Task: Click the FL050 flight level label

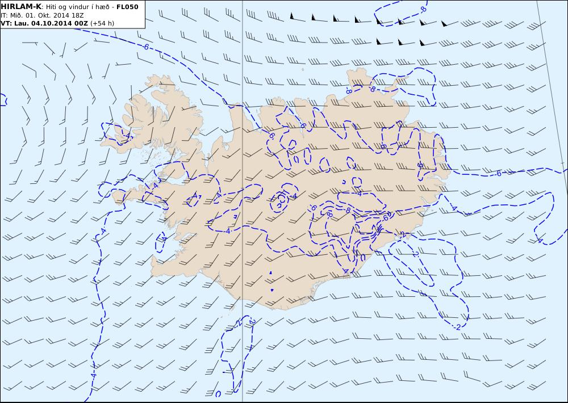Action: click(x=127, y=7)
